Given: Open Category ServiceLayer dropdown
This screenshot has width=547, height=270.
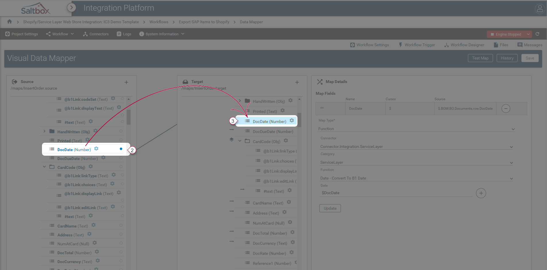Looking at the screenshot, I should coord(417,163).
